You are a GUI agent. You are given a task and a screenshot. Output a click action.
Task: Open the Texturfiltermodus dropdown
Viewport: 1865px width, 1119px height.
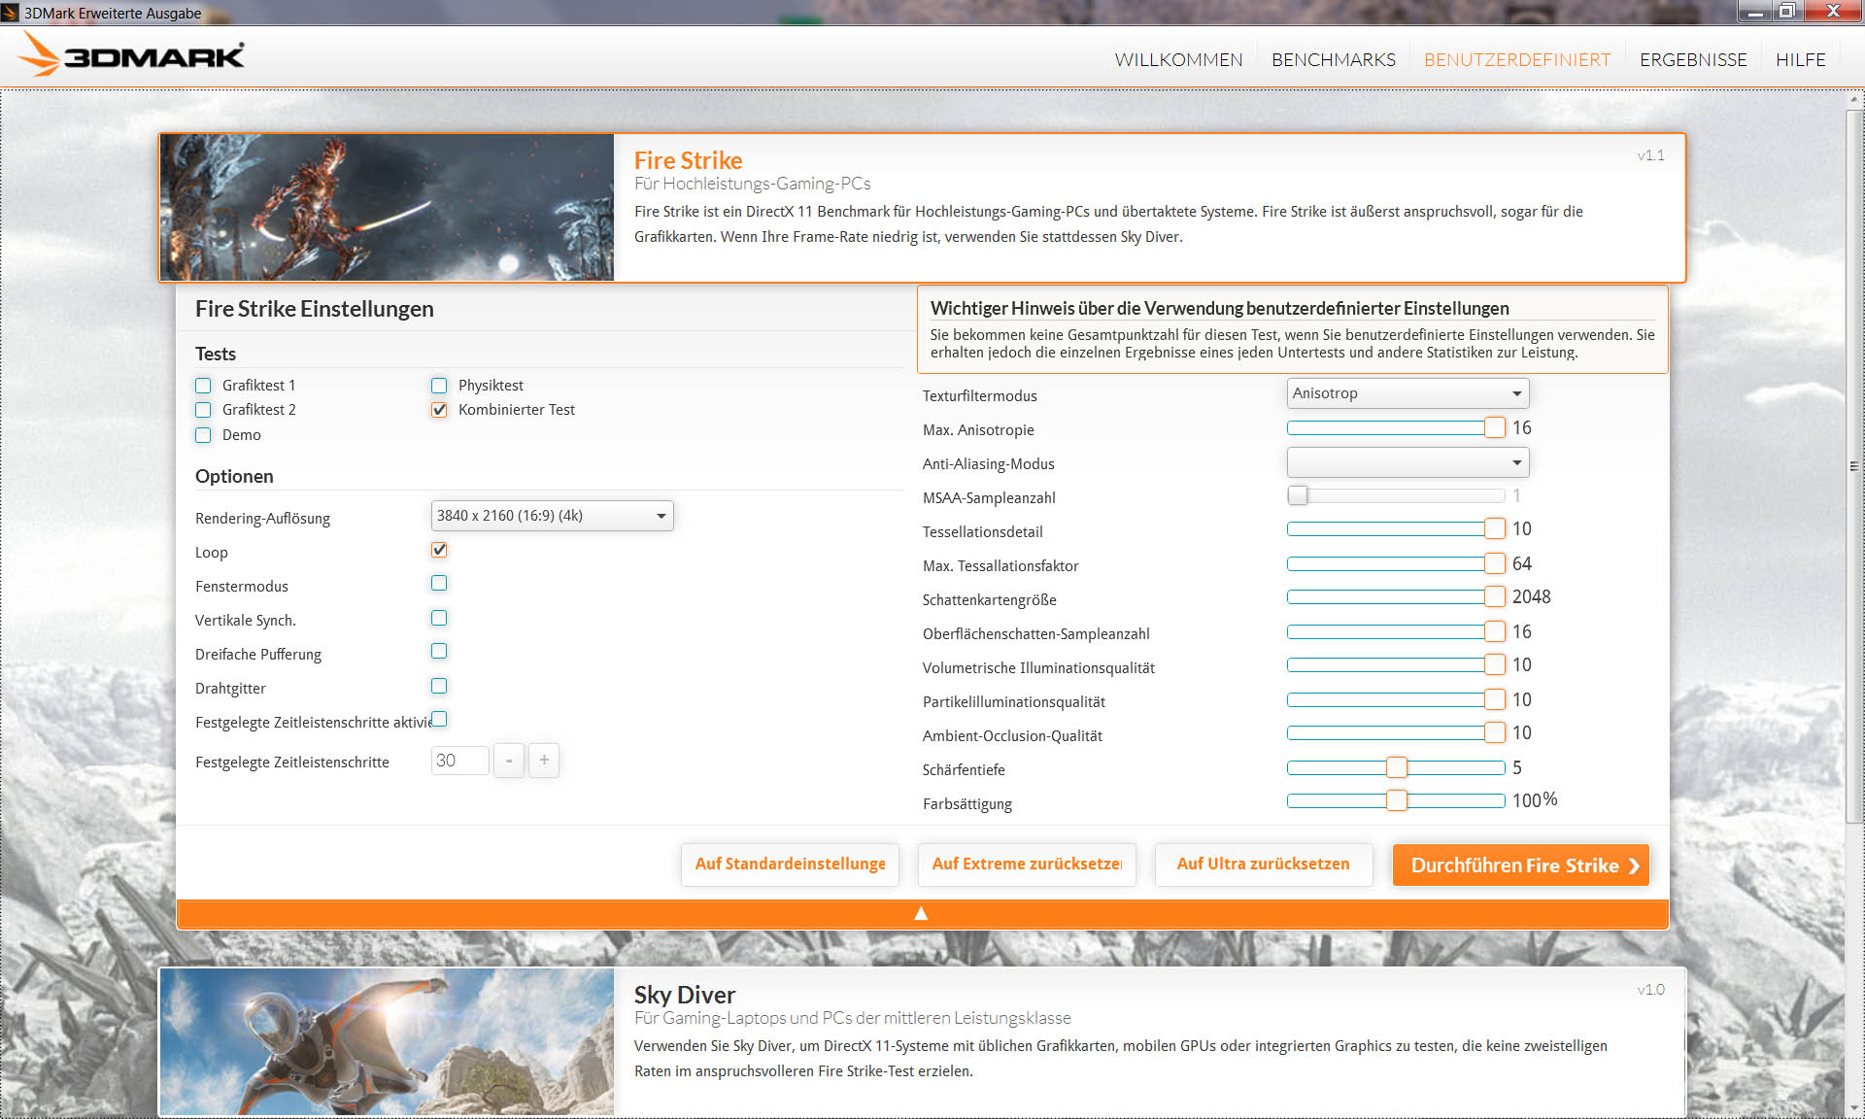(1407, 393)
